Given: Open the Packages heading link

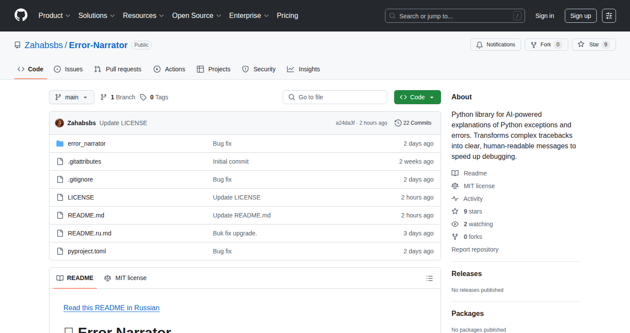Looking at the screenshot, I should [x=468, y=314].
